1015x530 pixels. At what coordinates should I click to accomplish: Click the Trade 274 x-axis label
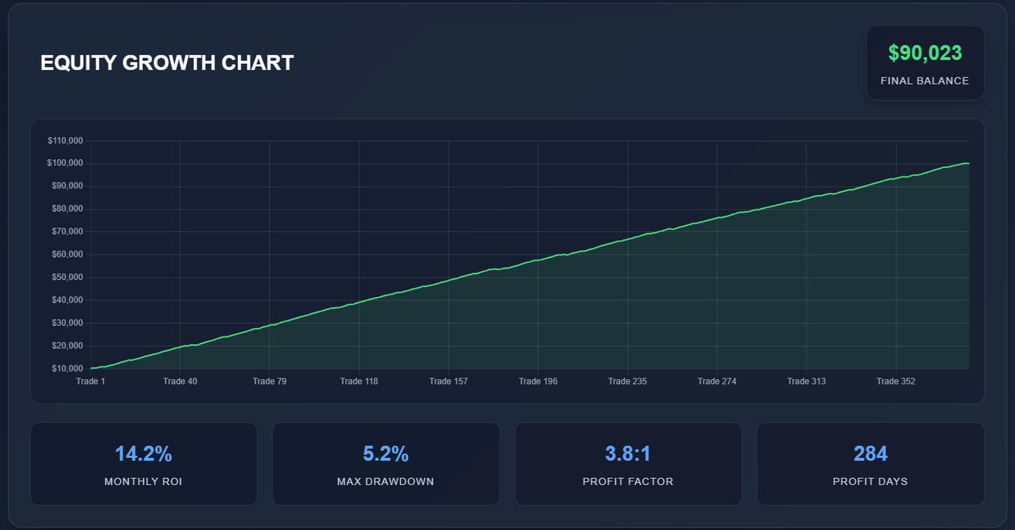716,381
